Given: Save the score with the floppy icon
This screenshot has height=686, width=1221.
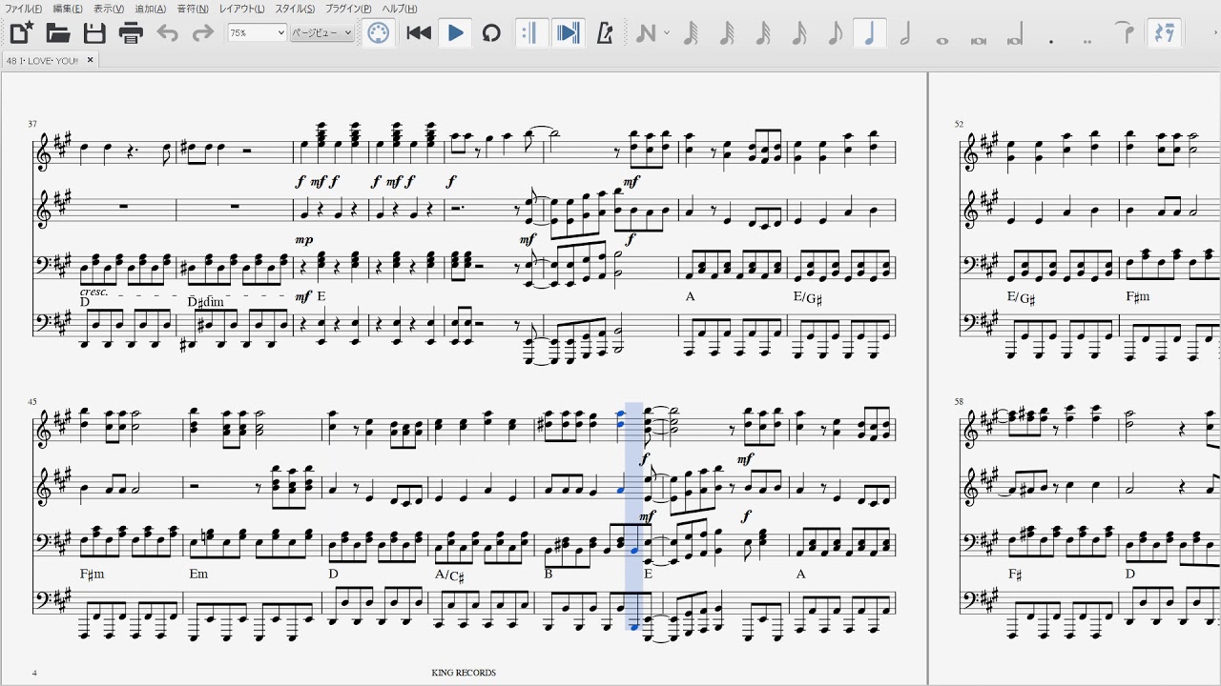Looking at the screenshot, I should [94, 33].
